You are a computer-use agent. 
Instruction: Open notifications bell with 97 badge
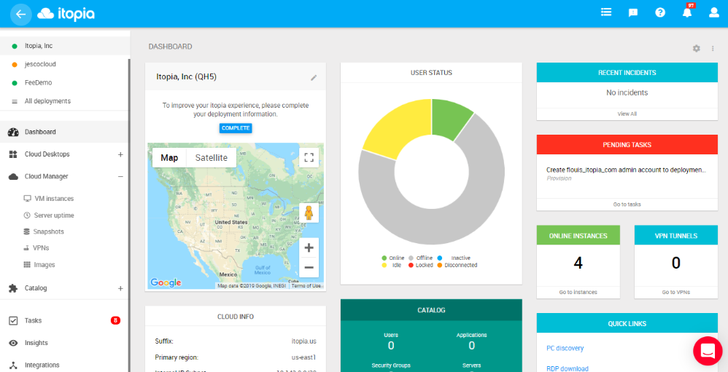pyautogui.click(x=687, y=12)
